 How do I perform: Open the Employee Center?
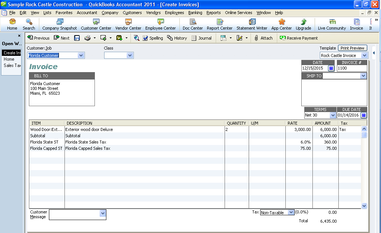160,24
